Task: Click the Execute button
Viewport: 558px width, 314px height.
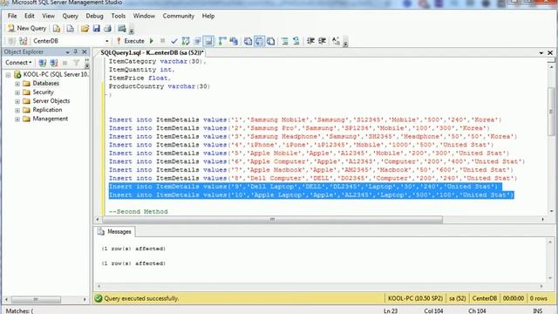Action: pyautogui.click(x=131, y=41)
